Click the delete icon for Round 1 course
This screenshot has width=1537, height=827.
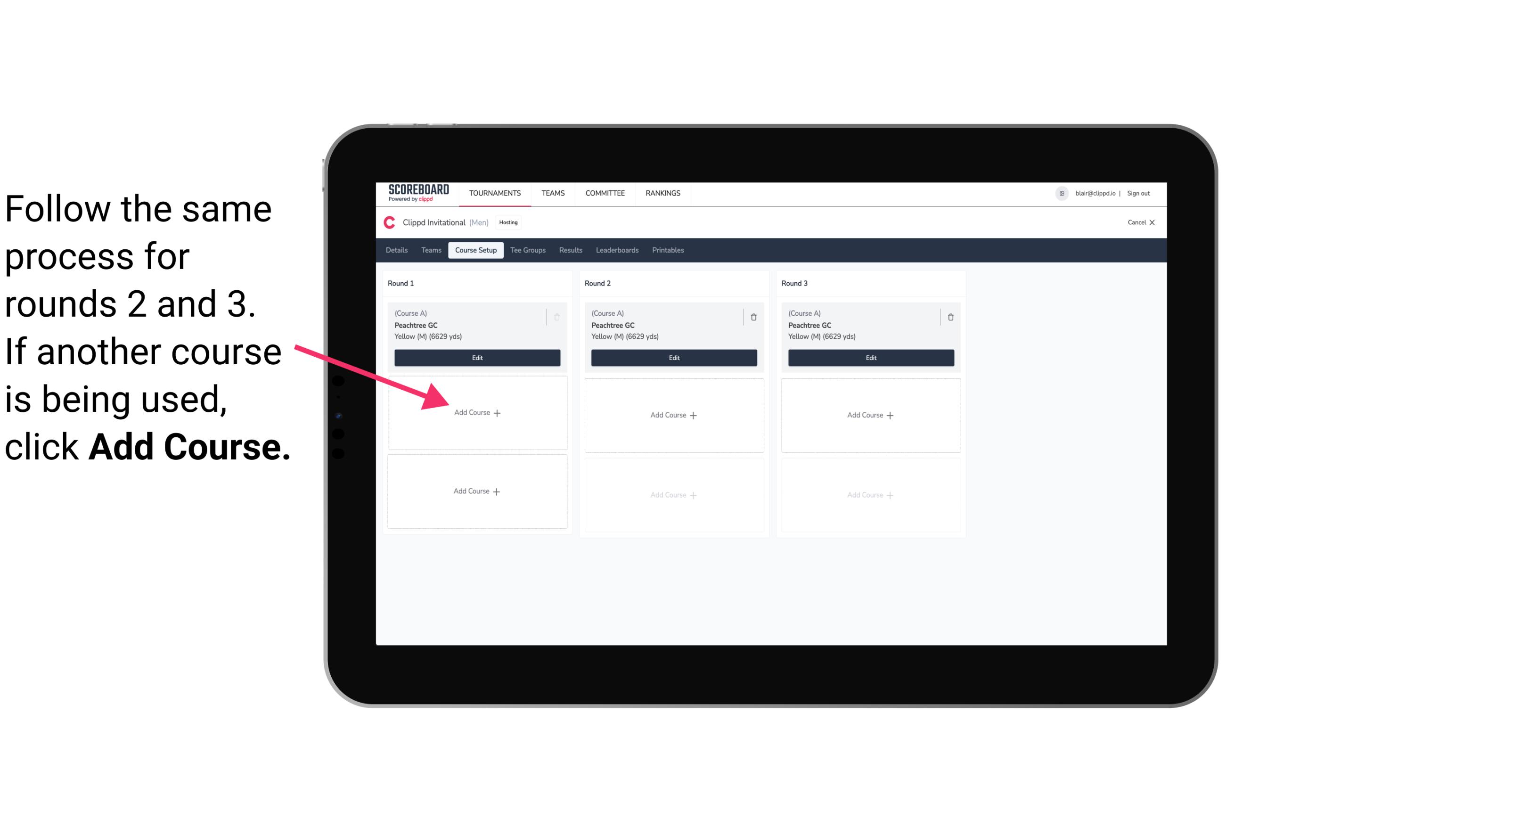click(559, 317)
